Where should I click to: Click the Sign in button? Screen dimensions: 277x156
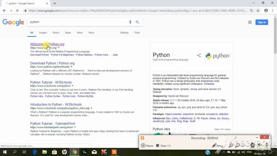click(261, 22)
